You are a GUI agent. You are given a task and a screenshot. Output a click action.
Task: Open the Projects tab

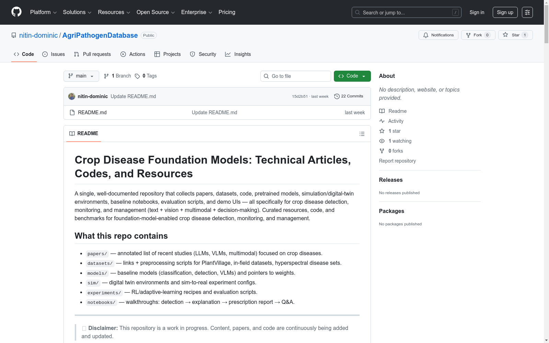[x=167, y=54]
